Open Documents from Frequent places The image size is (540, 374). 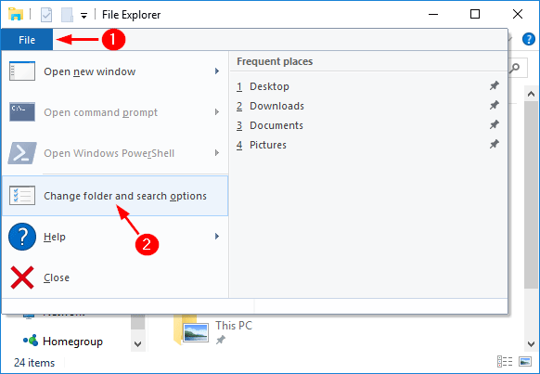367,125
